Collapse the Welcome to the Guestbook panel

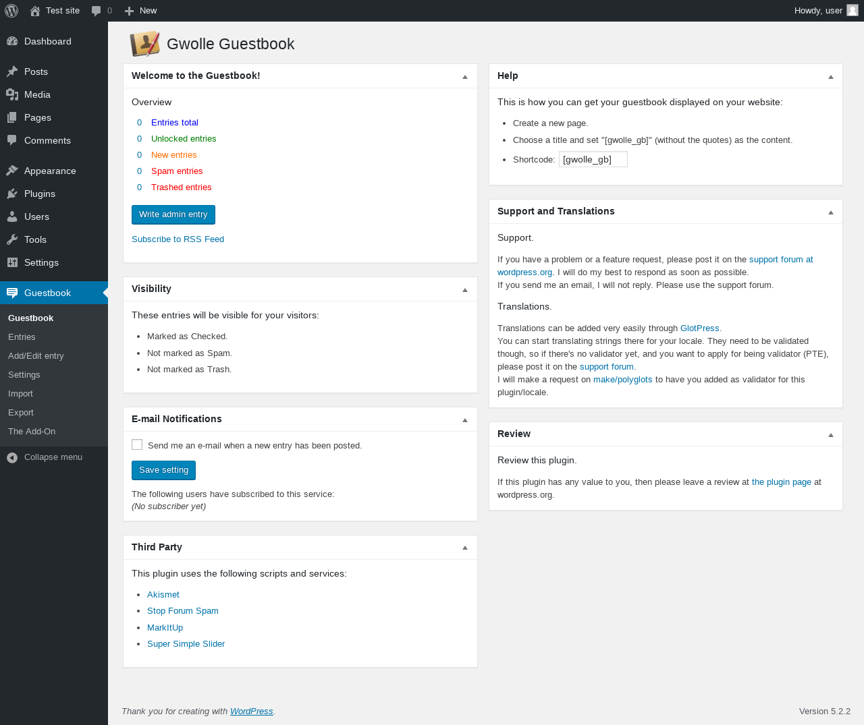click(x=465, y=77)
